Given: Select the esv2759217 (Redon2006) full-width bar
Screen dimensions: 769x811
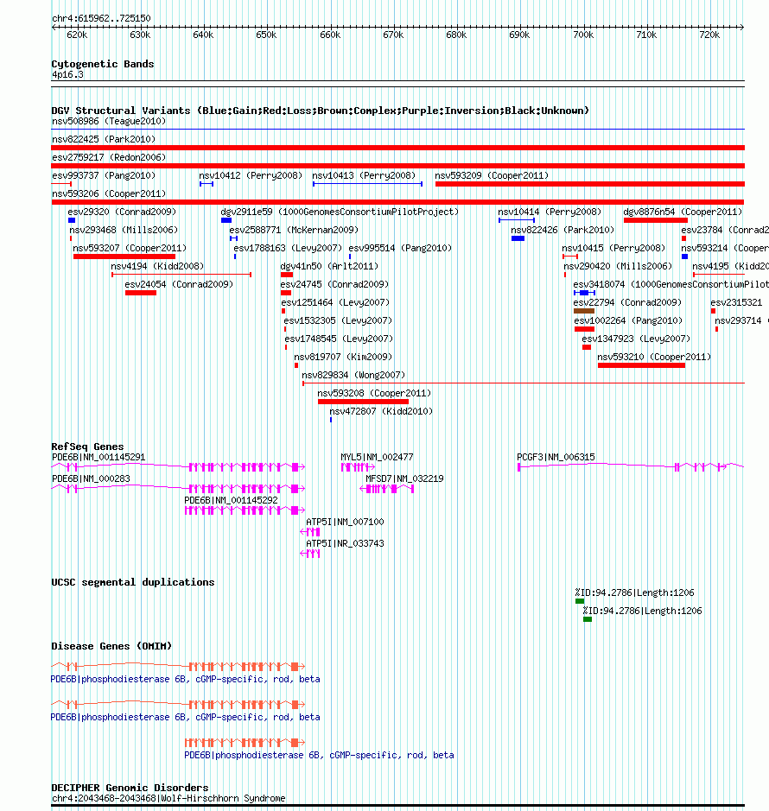Looking at the screenshot, I should coord(398,166).
